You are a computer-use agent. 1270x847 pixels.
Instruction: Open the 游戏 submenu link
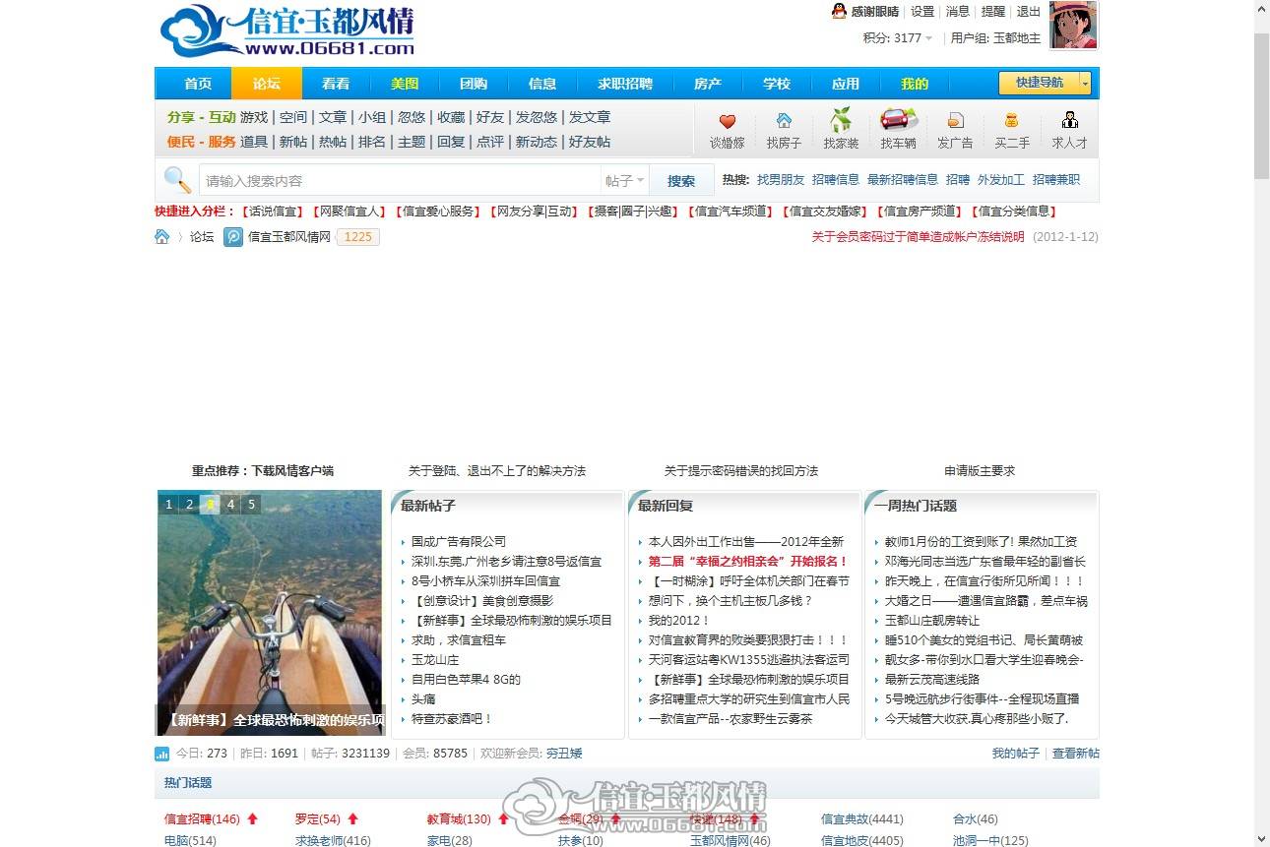pos(254,117)
